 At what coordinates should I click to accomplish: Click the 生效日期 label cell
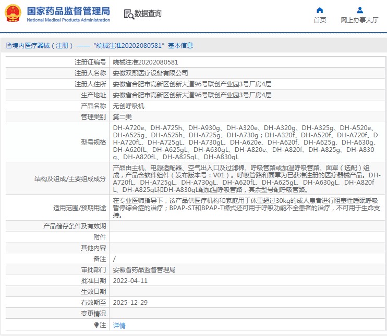93,292
